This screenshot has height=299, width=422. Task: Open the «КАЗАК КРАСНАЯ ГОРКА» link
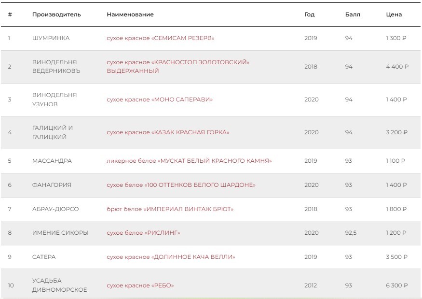tap(168, 132)
